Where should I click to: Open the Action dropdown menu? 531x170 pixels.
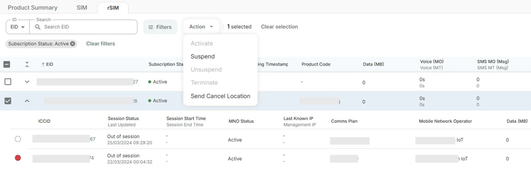[x=201, y=27]
